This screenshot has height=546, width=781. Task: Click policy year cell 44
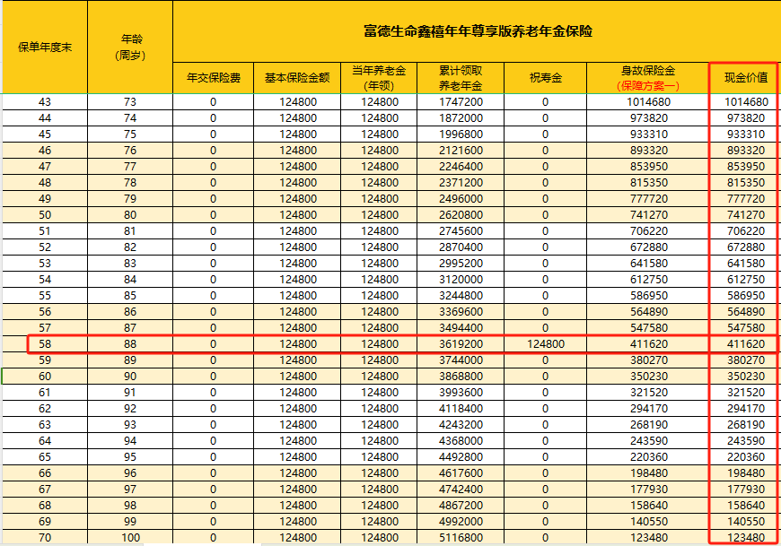pos(45,118)
